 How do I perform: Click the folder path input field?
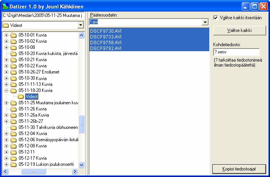pos(43,15)
